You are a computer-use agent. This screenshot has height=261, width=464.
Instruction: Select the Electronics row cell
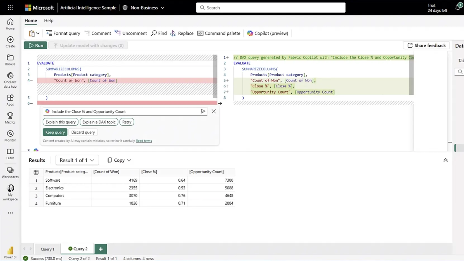click(x=67, y=188)
